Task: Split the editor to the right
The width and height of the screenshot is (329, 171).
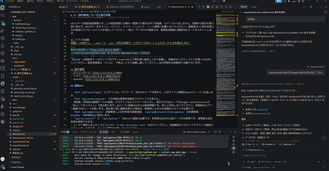Action: tap(230, 7)
